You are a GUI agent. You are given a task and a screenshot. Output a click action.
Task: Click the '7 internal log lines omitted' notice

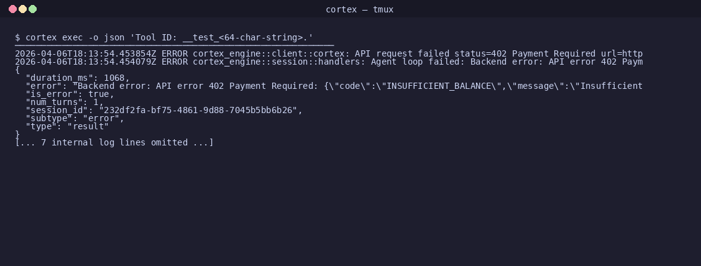coord(114,142)
